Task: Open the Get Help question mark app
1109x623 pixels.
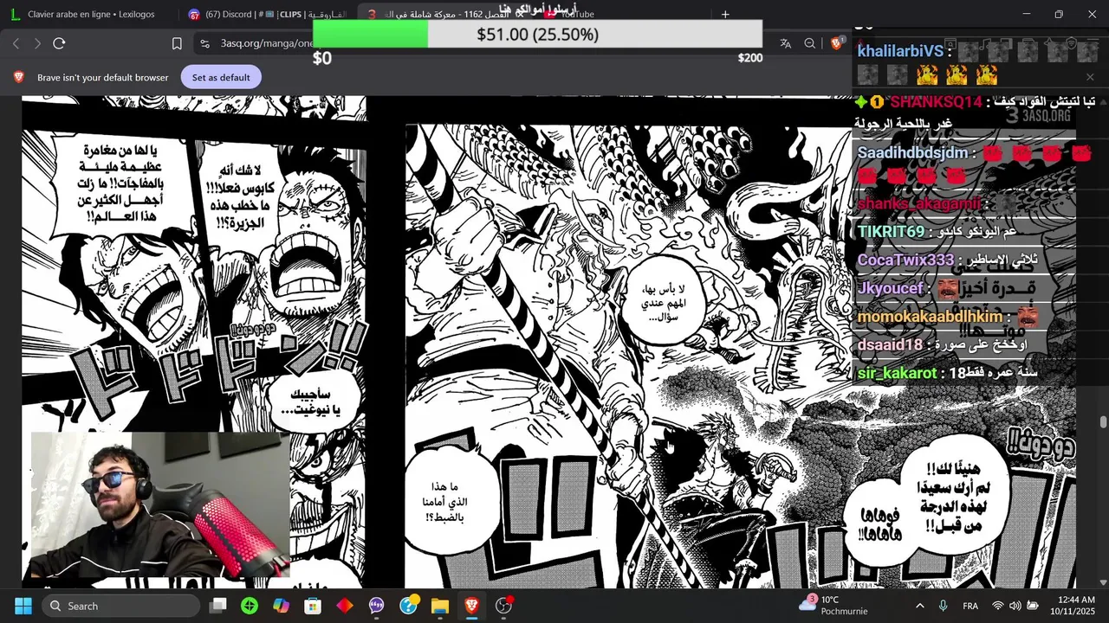Action: (408, 606)
